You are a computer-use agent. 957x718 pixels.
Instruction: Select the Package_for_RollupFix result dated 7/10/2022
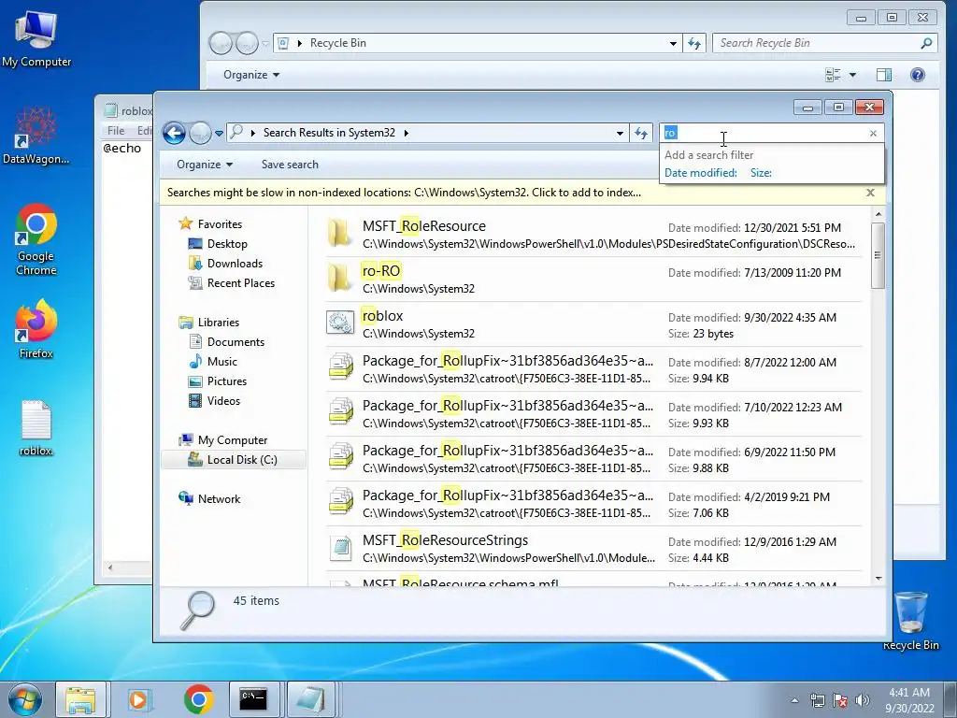[593, 414]
